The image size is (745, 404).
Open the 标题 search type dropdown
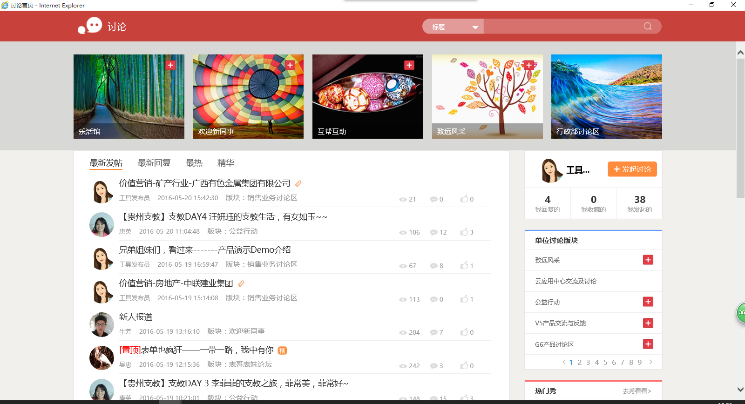(453, 27)
